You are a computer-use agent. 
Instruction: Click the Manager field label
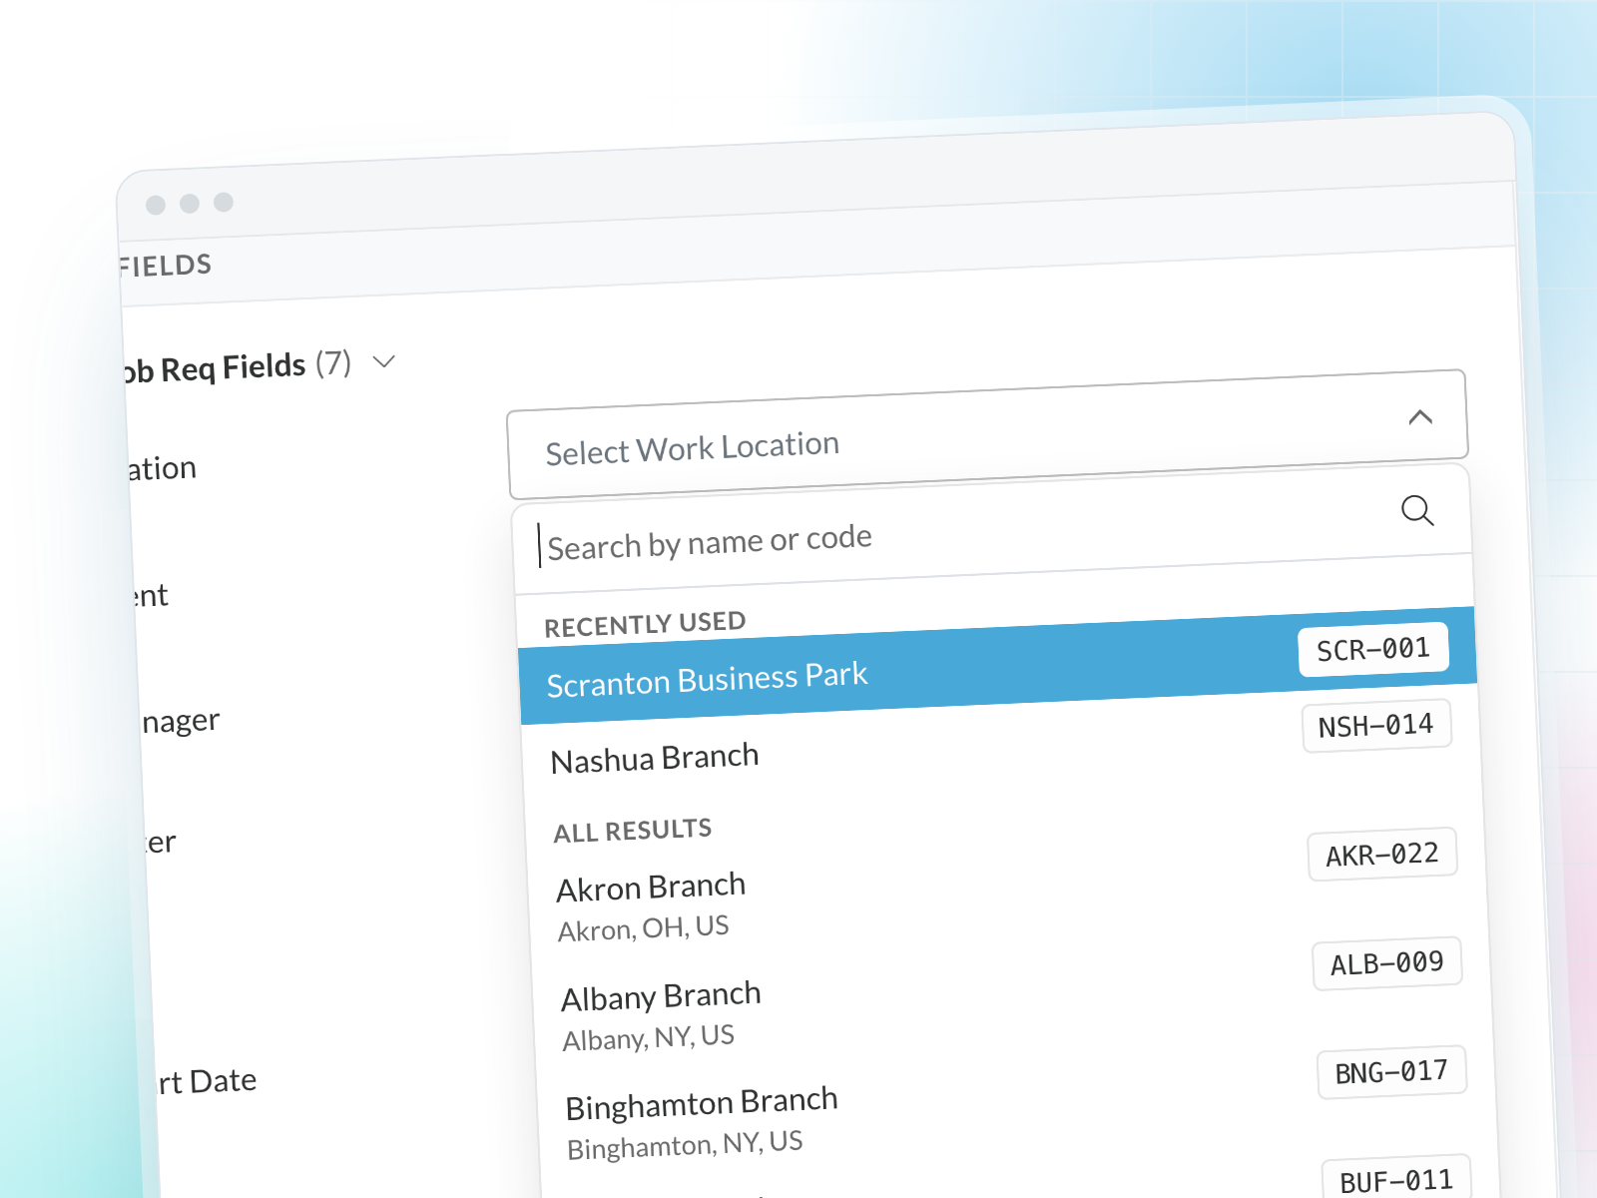tap(180, 721)
